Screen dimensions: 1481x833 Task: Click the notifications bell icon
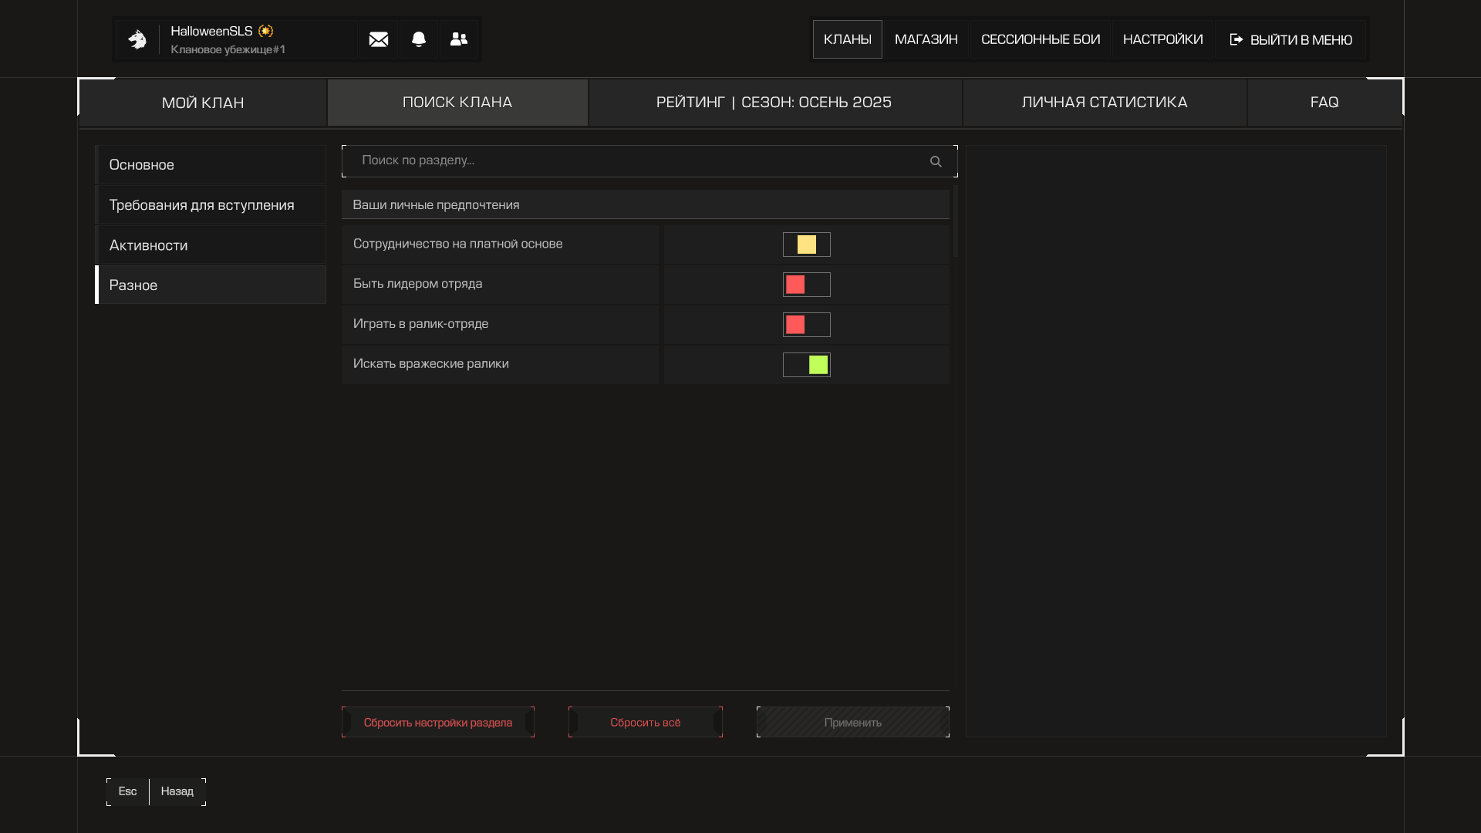click(419, 39)
